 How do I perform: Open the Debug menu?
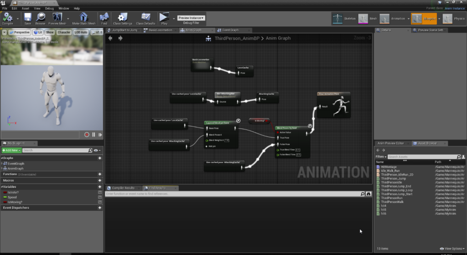click(x=49, y=8)
